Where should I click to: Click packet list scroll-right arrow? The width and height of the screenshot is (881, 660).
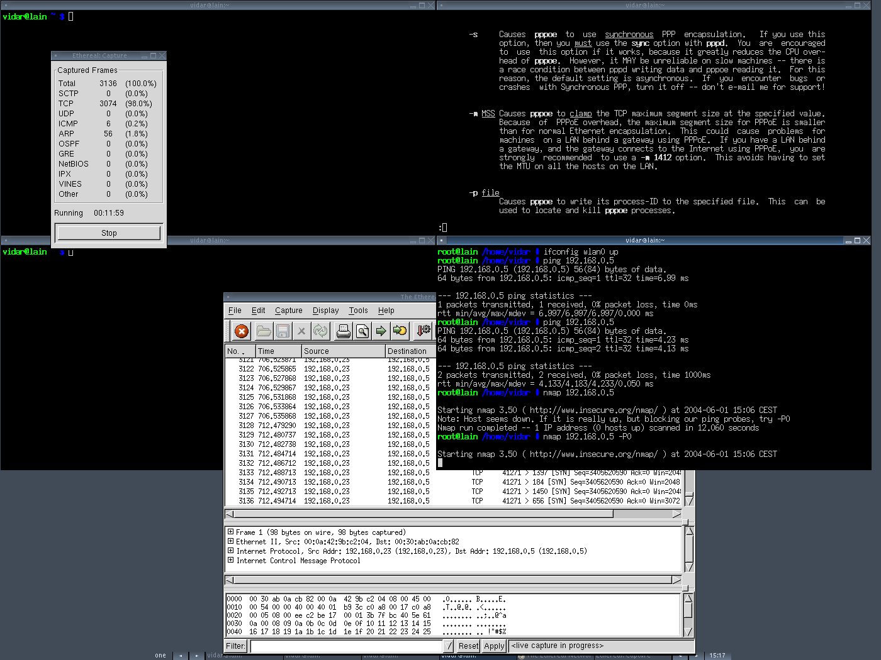[677, 514]
